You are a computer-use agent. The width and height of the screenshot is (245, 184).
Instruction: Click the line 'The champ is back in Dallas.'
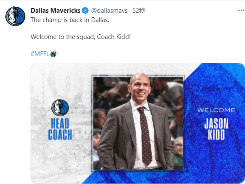70,20
